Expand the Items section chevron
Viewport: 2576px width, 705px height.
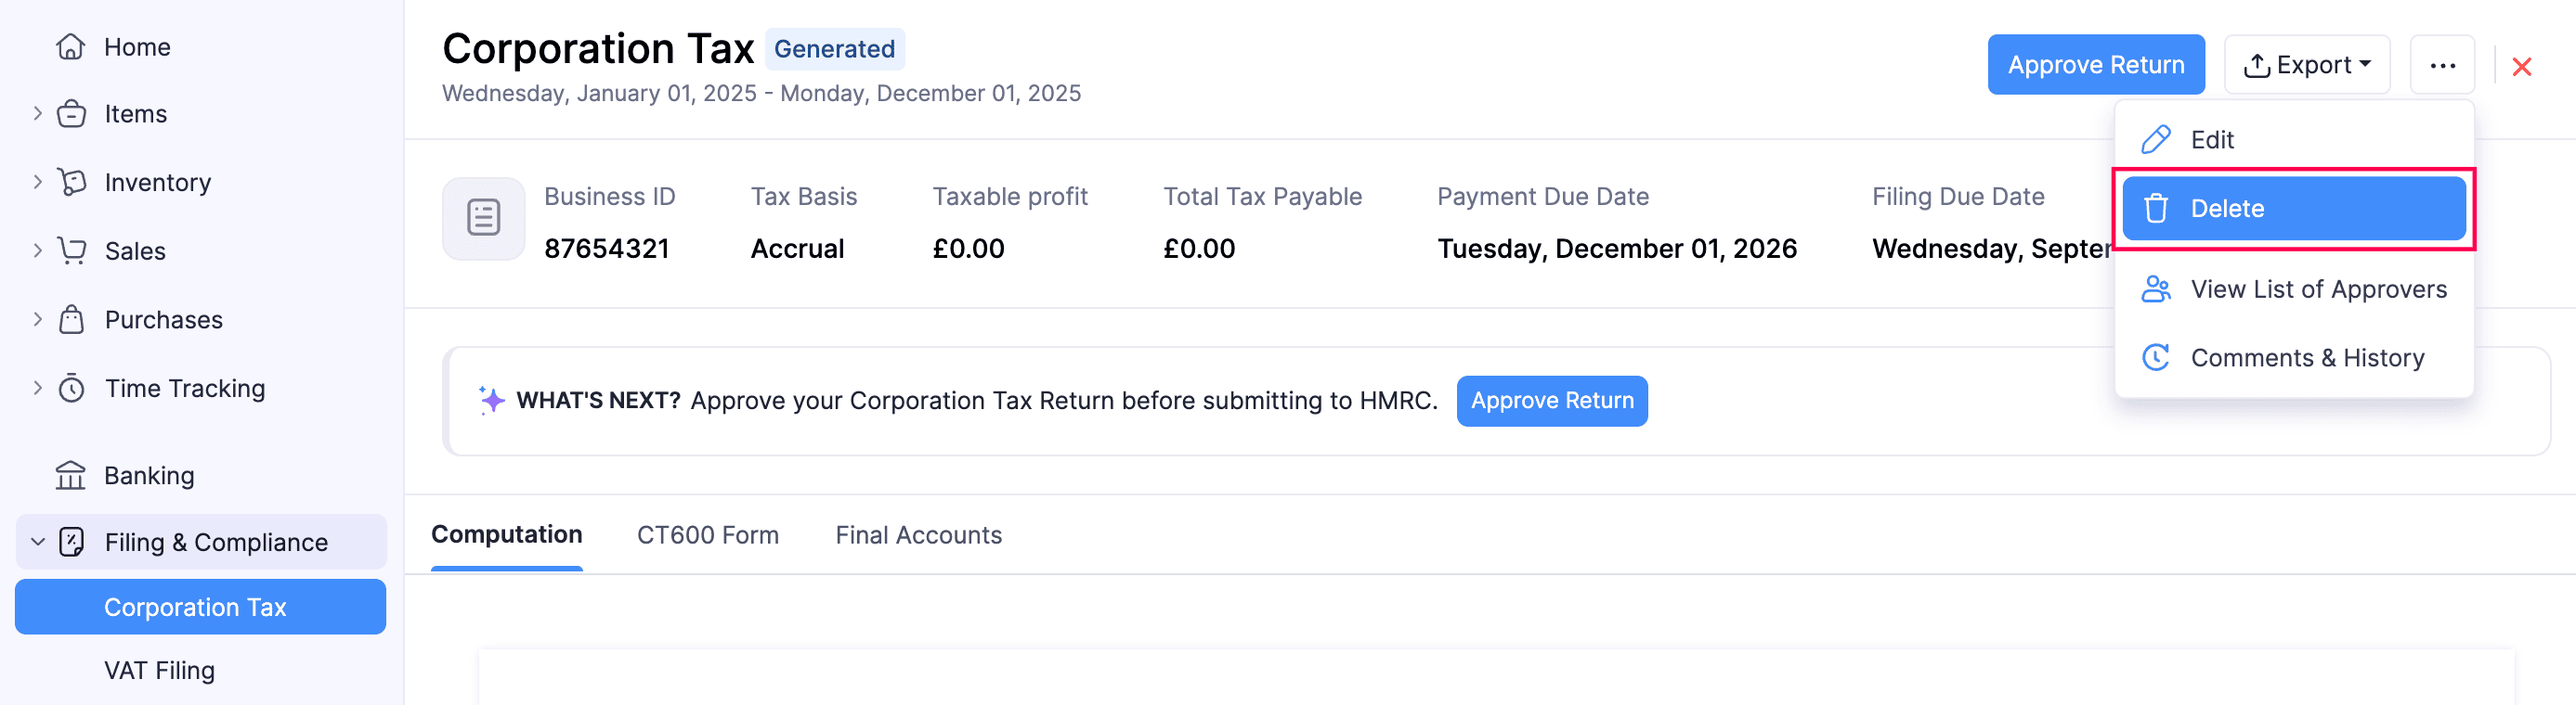point(36,113)
